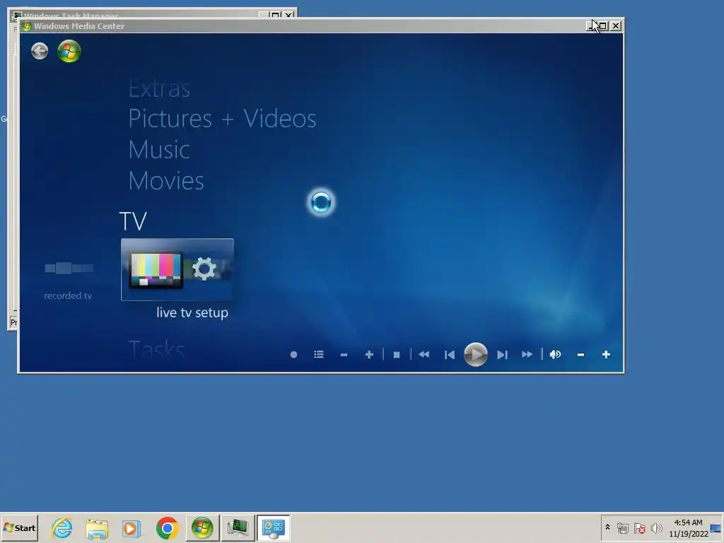The height and width of the screenshot is (543, 724).
Task: Select Pictures + Videos category
Action: [x=222, y=119]
